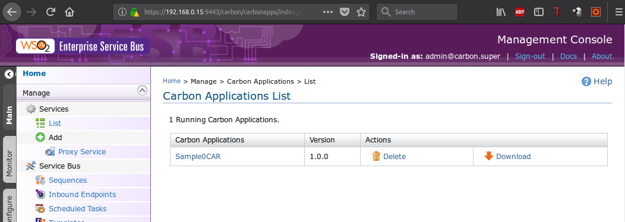The height and width of the screenshot is (222, 625).
Task: Click into the browser Search box
Action: [417, 12]
